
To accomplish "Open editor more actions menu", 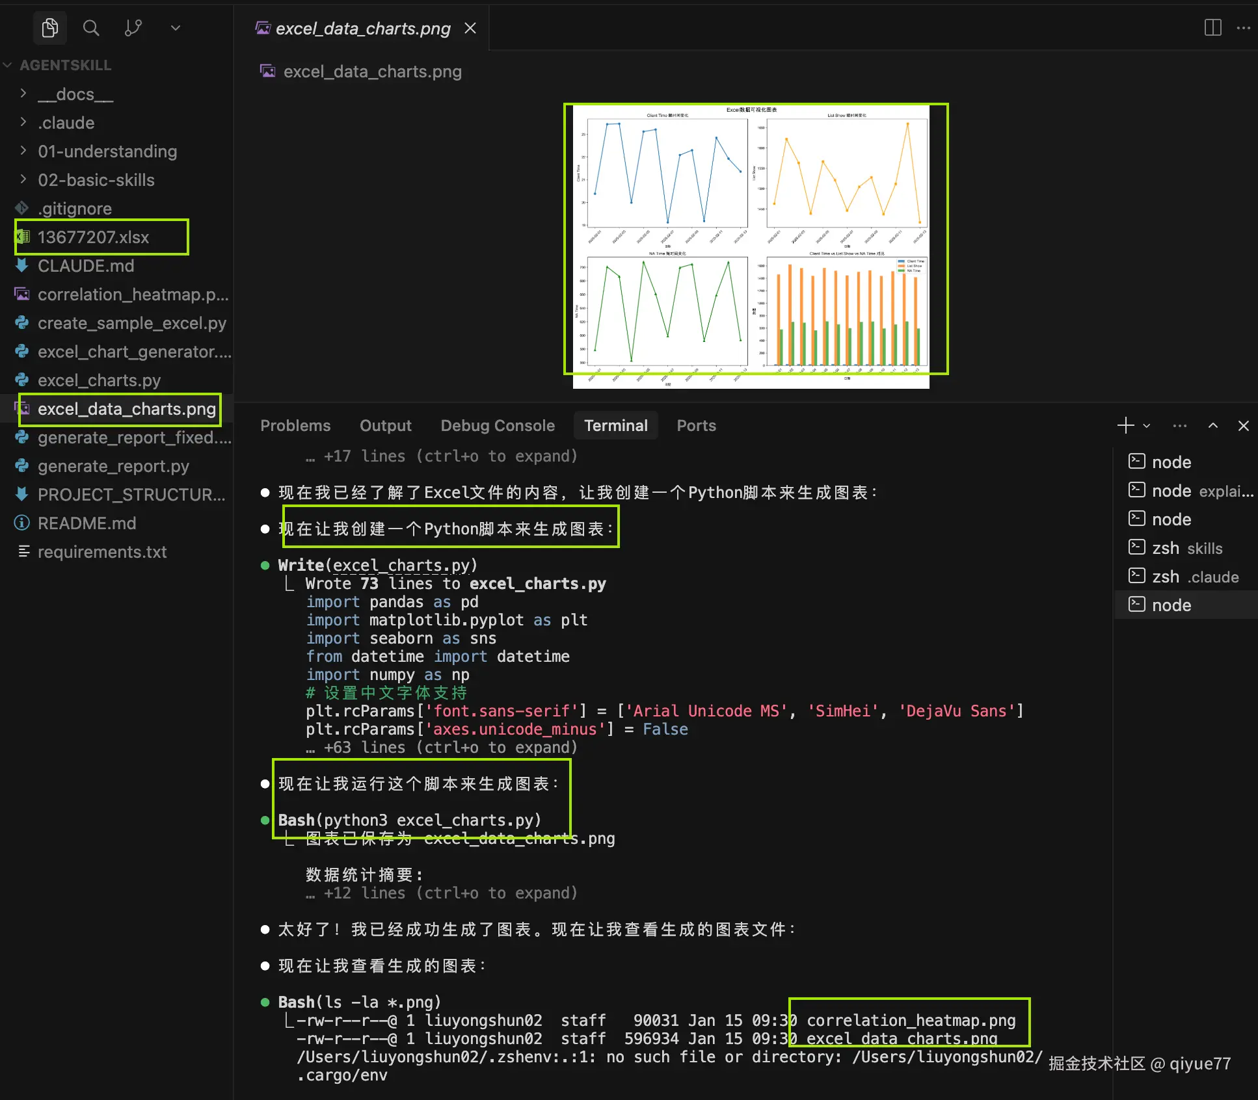I will point(1243,28).
